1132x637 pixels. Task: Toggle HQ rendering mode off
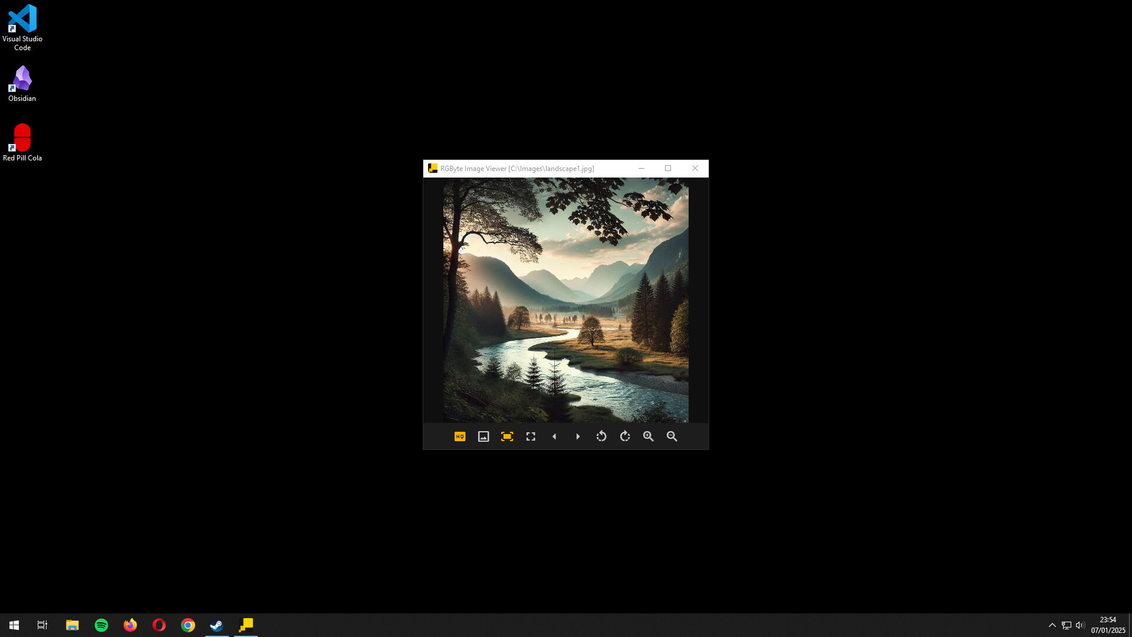(460, 436)
